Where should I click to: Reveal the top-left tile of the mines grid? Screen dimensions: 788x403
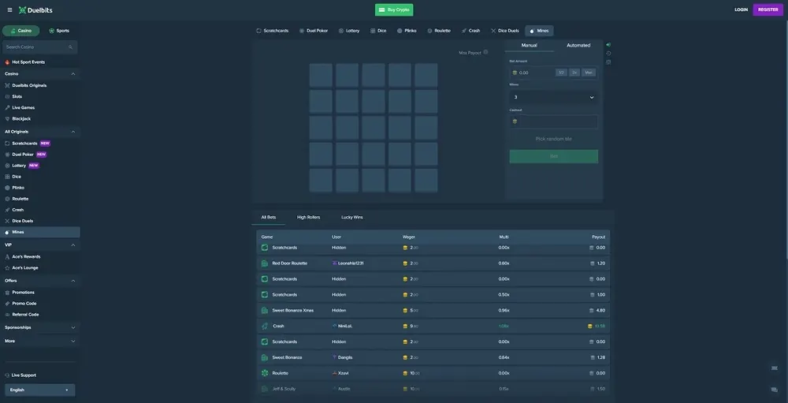point(322,75)
